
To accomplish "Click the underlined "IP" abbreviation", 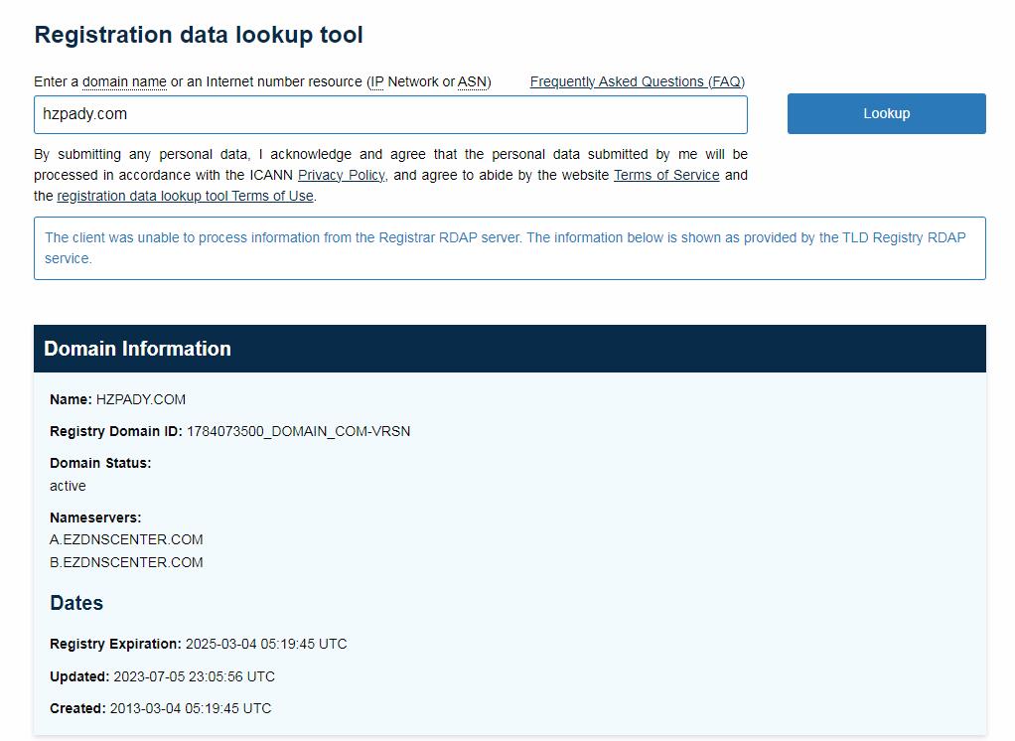I will pos(376,81).
